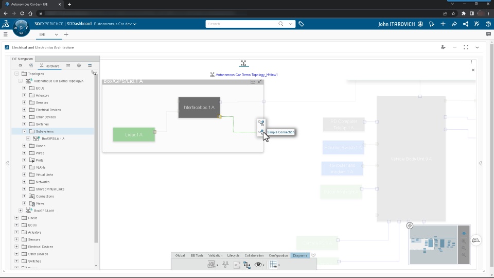Switch to the Validation tab
Viewport: 494px width, 278px height.
pos(215,255)
